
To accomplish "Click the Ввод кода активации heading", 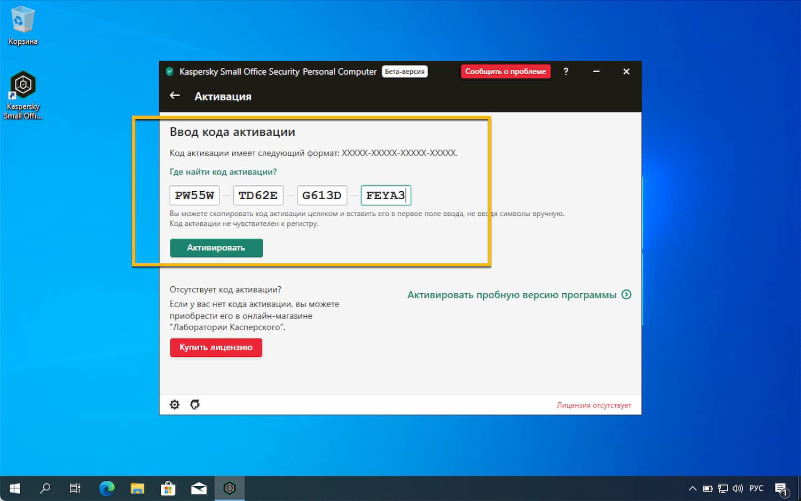I will tap(232, 132).
